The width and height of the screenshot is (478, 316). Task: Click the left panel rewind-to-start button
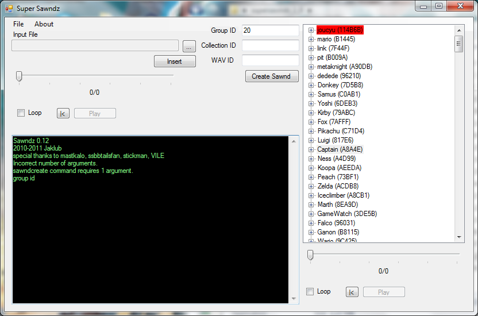click(x=63, y=113)
